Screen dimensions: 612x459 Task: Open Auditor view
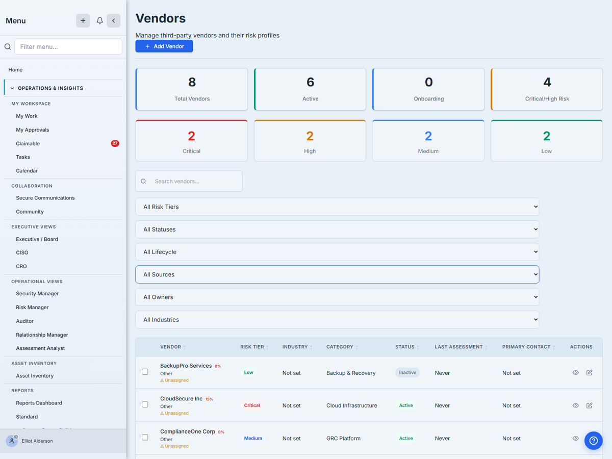click(x=24, y=321)
